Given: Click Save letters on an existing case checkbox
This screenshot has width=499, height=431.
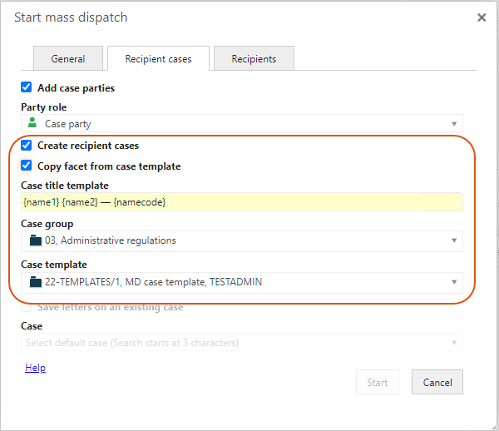Looking at the screenshot, I should pyautogui.click(x=27, y=307).
